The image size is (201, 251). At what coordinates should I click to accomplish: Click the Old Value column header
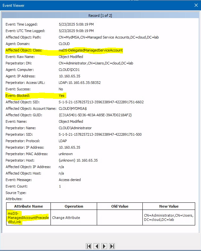[120, 206]
